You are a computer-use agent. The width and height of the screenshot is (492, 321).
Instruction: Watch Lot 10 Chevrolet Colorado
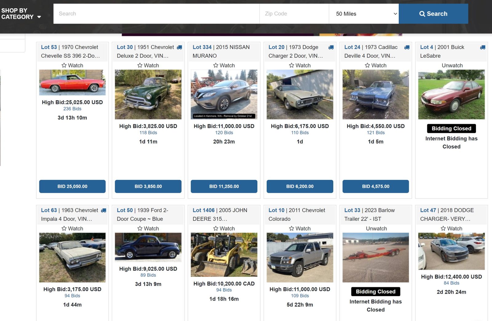click(x=300, y=229)
